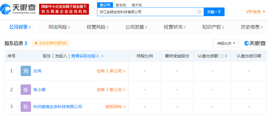
Task: Click the 认缴出资日期 column header
Action: (x=249, y=56)
